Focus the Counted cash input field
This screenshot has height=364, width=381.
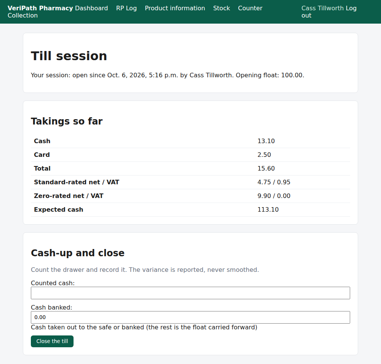click(x=190, y=293)
